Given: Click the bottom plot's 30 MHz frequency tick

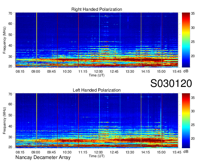Looking at the screenshot, I should click(10, 137).
